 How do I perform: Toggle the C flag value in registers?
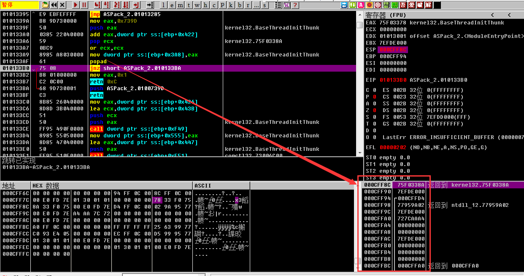coord(374,90)
